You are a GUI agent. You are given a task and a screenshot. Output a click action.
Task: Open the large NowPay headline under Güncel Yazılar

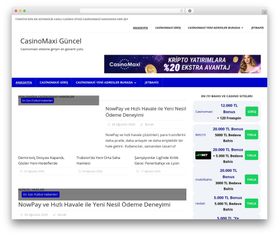tap(94, 205)
